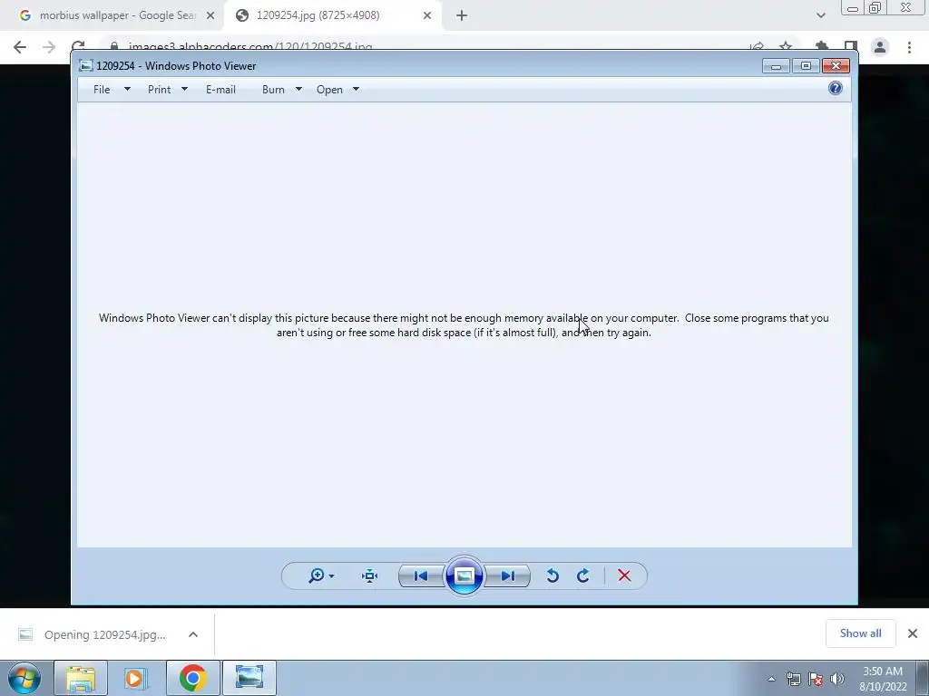Rotate the picture clockwise
This screenshot has height=696, width=929.
(583, 575)
